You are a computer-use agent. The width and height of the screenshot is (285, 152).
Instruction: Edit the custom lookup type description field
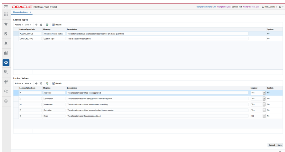tap(158, 39)
